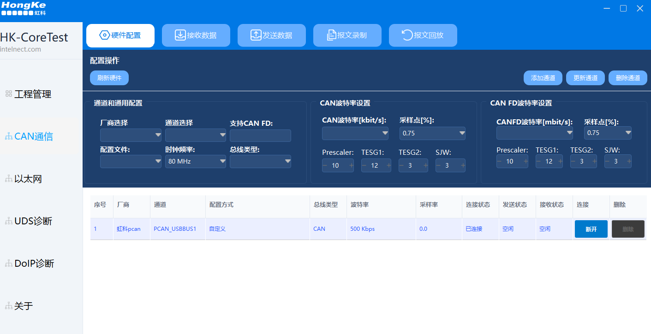
Task: Click the icon beside DoIP诊断
Action: [8, 264]
